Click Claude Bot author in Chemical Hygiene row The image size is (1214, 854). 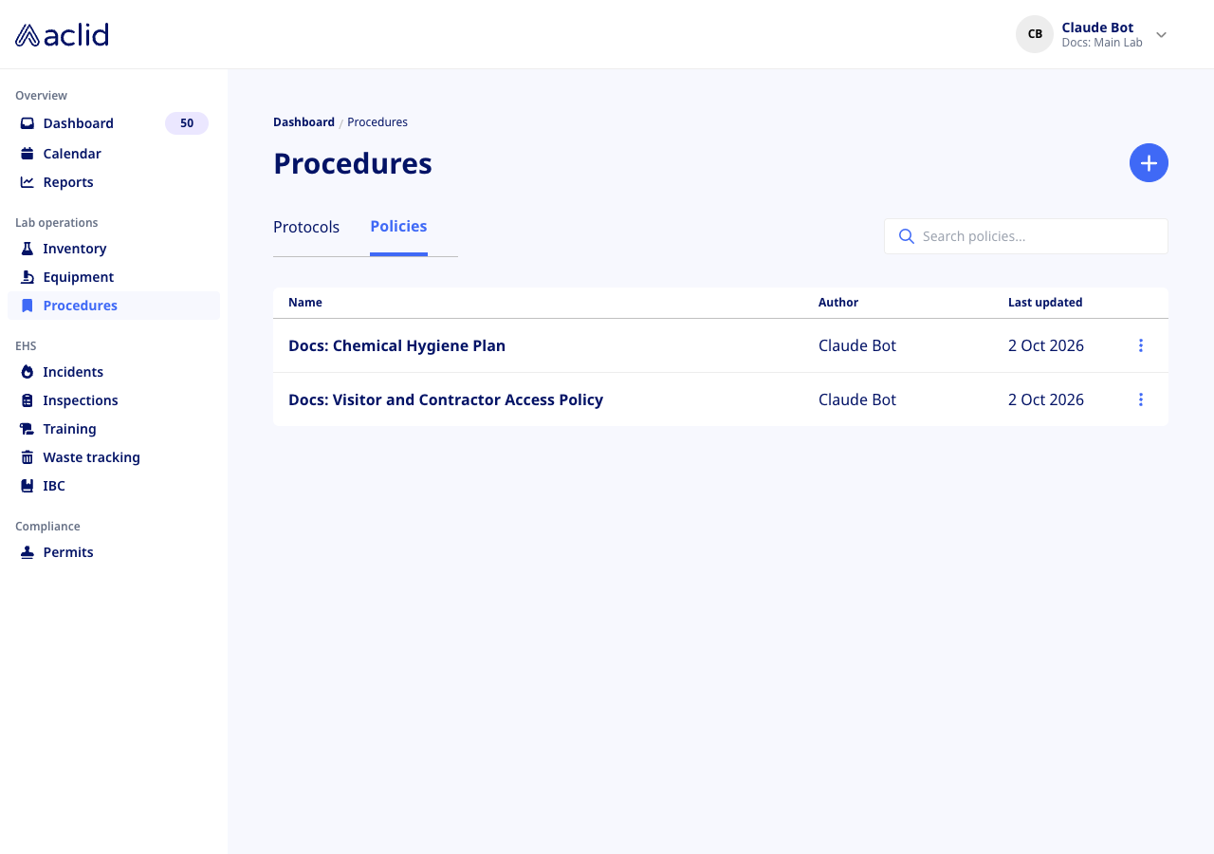point(857,345)
